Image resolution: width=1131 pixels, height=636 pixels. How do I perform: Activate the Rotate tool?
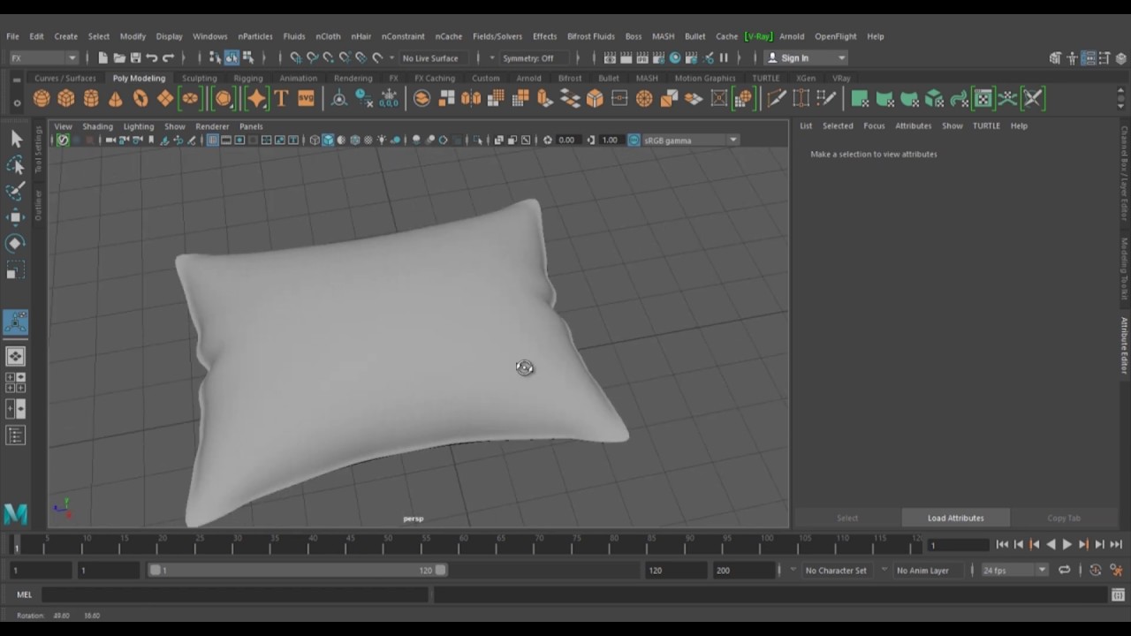[x=16, y=244]
